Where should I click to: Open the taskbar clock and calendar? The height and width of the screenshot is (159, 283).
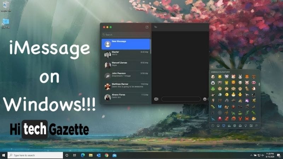coord(270,155)
